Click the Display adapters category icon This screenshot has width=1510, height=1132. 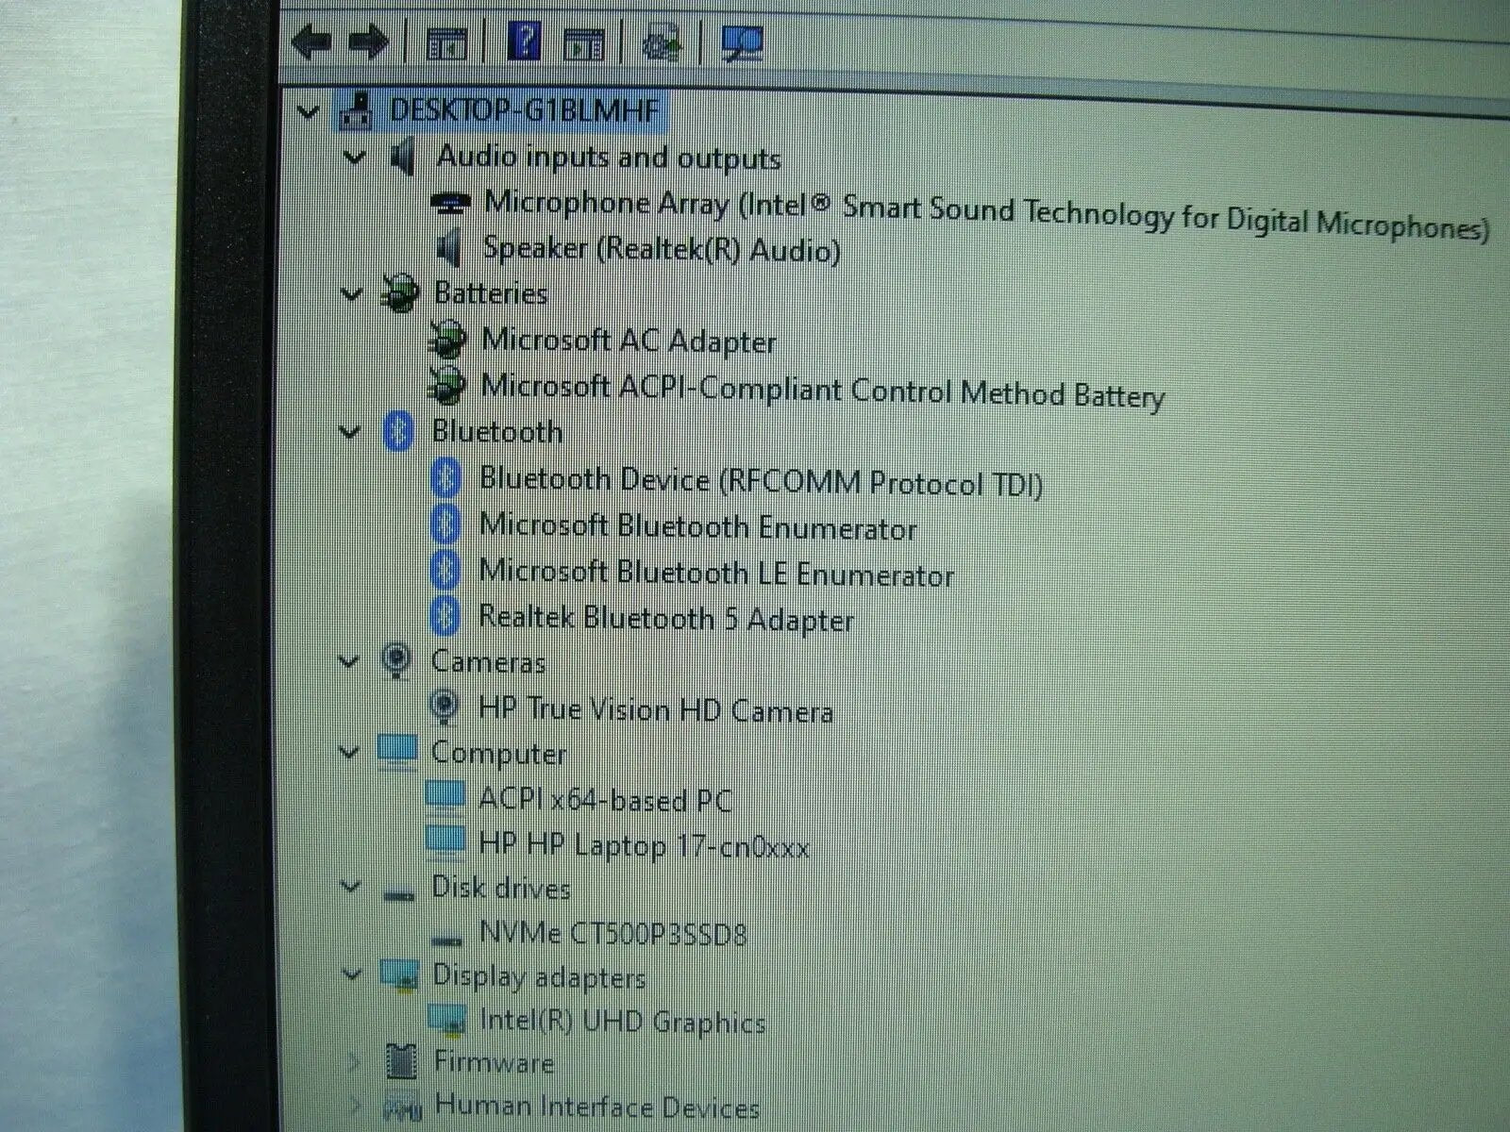click(399, 975)
